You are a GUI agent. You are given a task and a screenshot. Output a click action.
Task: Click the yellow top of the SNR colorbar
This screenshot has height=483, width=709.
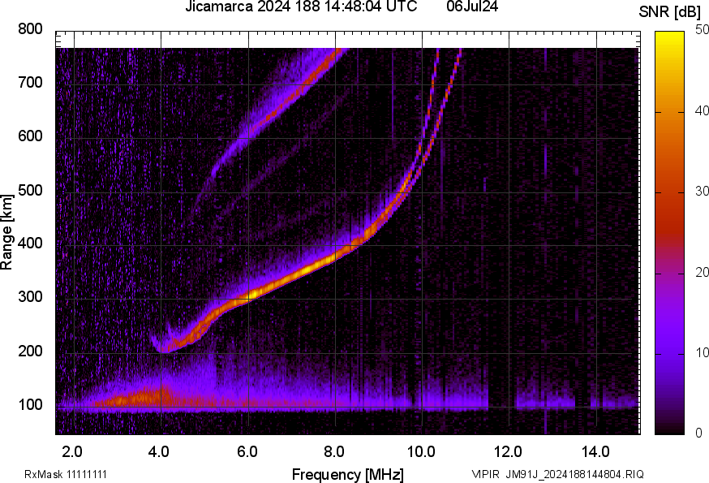(x=670, y=37)
